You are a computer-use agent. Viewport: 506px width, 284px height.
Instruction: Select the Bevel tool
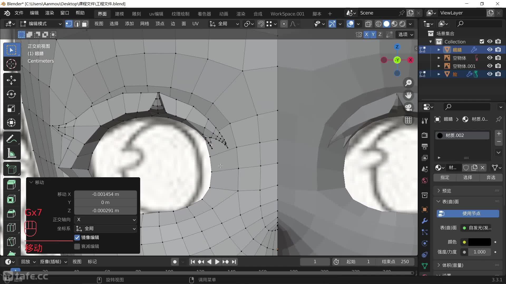pos(11,214)
